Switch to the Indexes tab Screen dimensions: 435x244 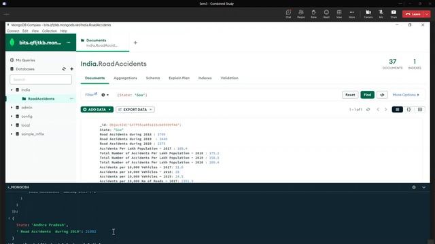(205, 78)
